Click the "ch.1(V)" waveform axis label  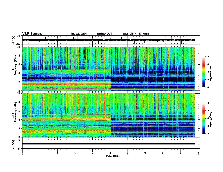13,40
